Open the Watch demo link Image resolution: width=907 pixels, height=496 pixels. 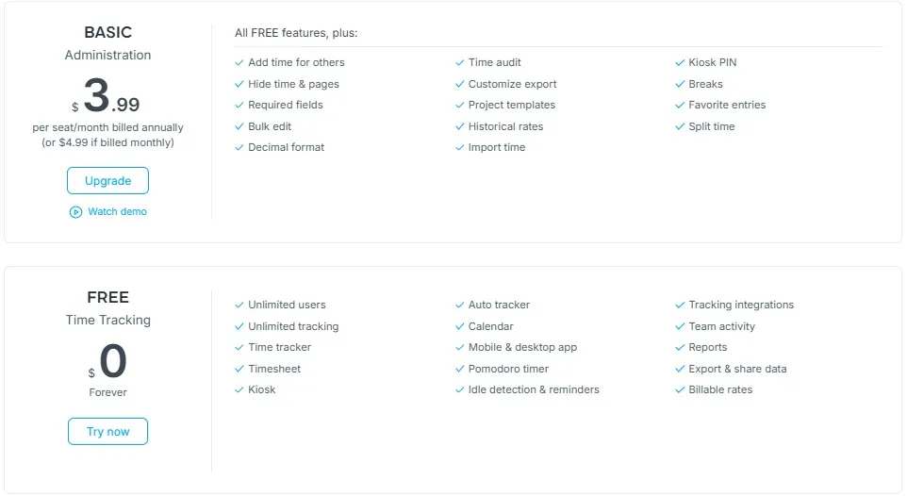tap(118, 212)
